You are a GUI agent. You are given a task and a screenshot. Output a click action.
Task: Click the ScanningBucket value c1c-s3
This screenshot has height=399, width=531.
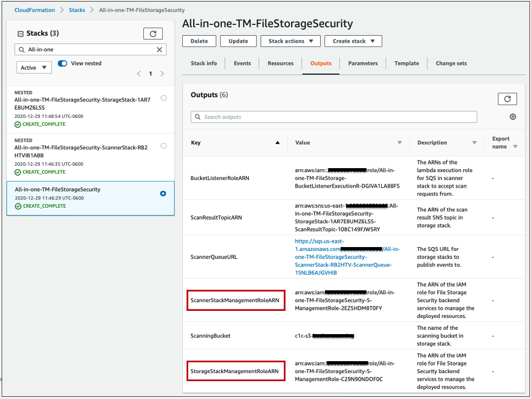click(324, 336)
